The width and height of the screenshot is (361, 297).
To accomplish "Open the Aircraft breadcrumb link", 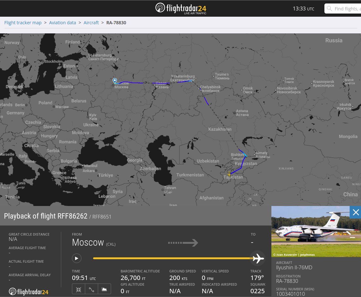I will click(91, 22).
